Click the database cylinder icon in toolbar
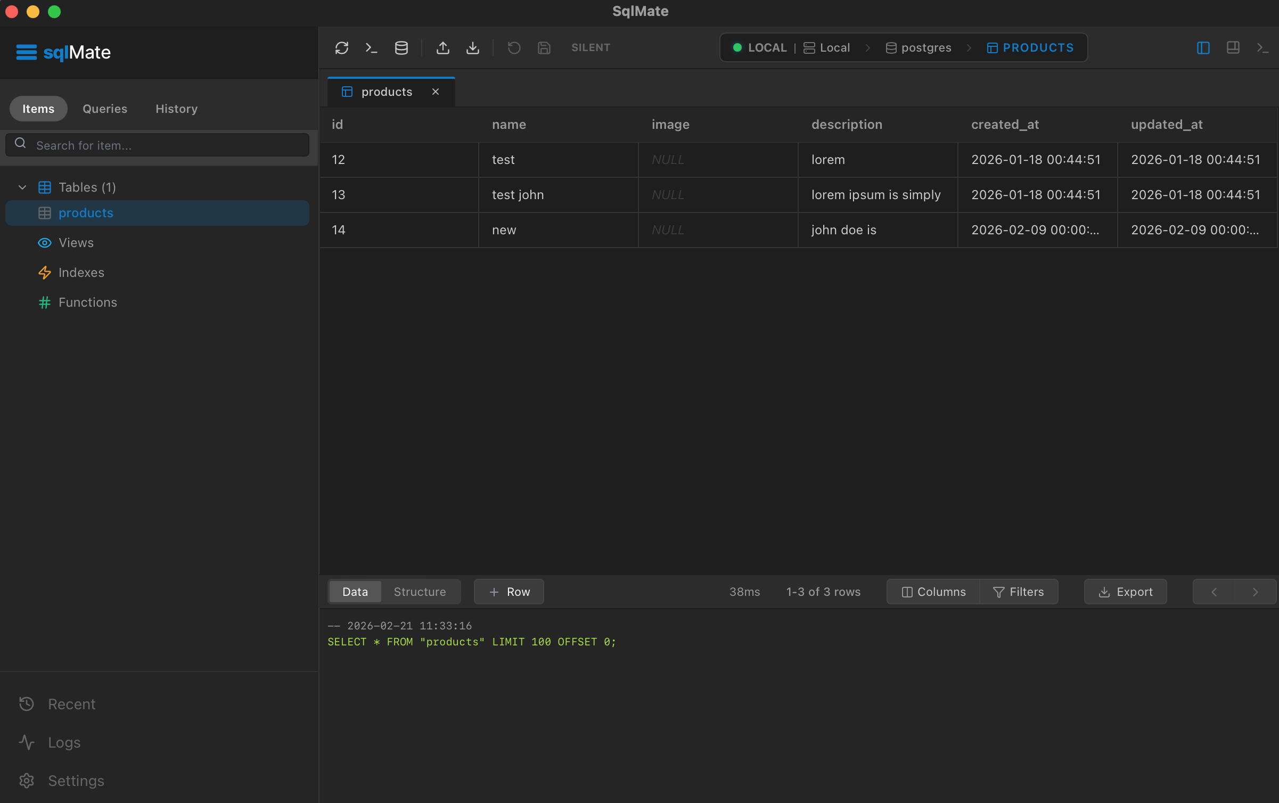Image resolution: width=1279 pixels, height=803 pixels. pyautogui.click(x=401, y=48)
